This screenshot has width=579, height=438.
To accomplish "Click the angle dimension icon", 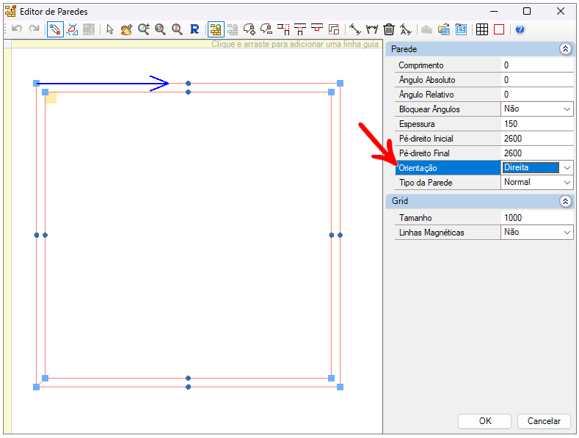I will (372, 29).
